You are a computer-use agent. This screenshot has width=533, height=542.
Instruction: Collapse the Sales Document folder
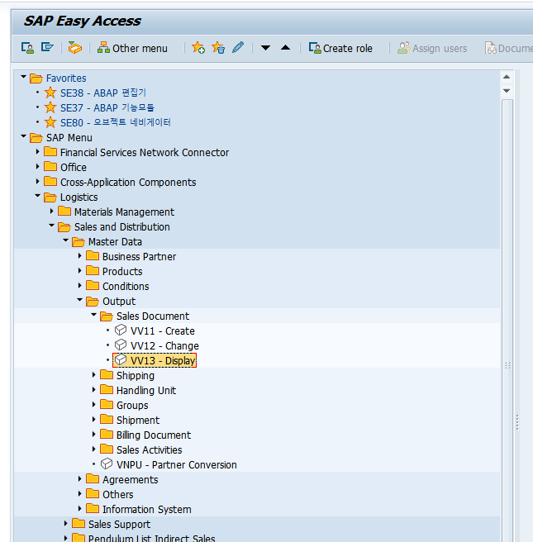[93, 315]
